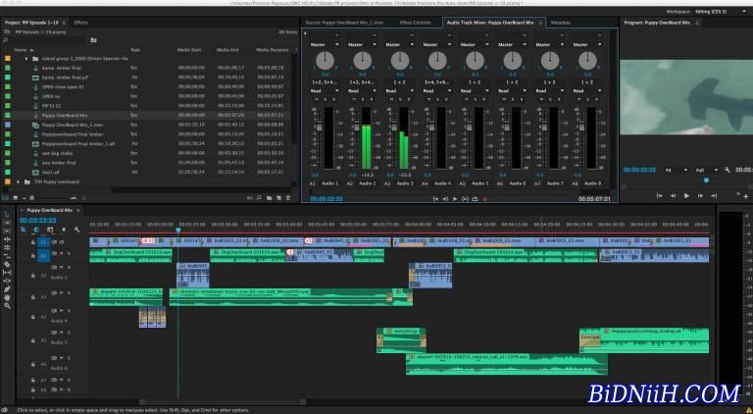Select the Selection arrow tool in timeline toolbar
753x414 pixels.
(x=7, y=214)
